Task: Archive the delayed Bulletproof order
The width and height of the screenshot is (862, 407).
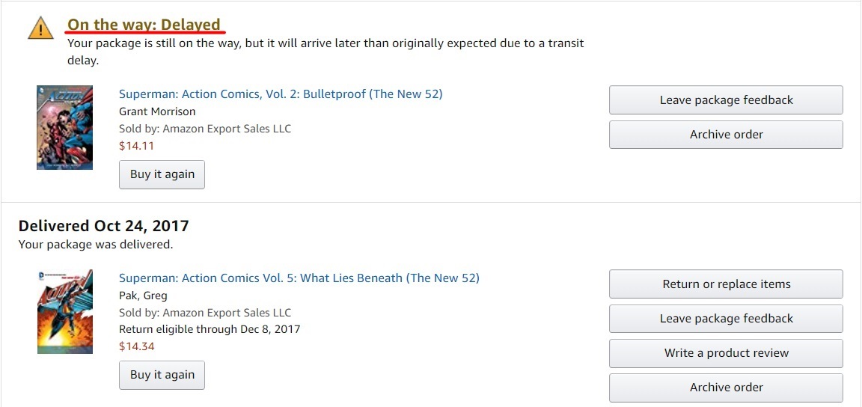Action: point(726,135)
